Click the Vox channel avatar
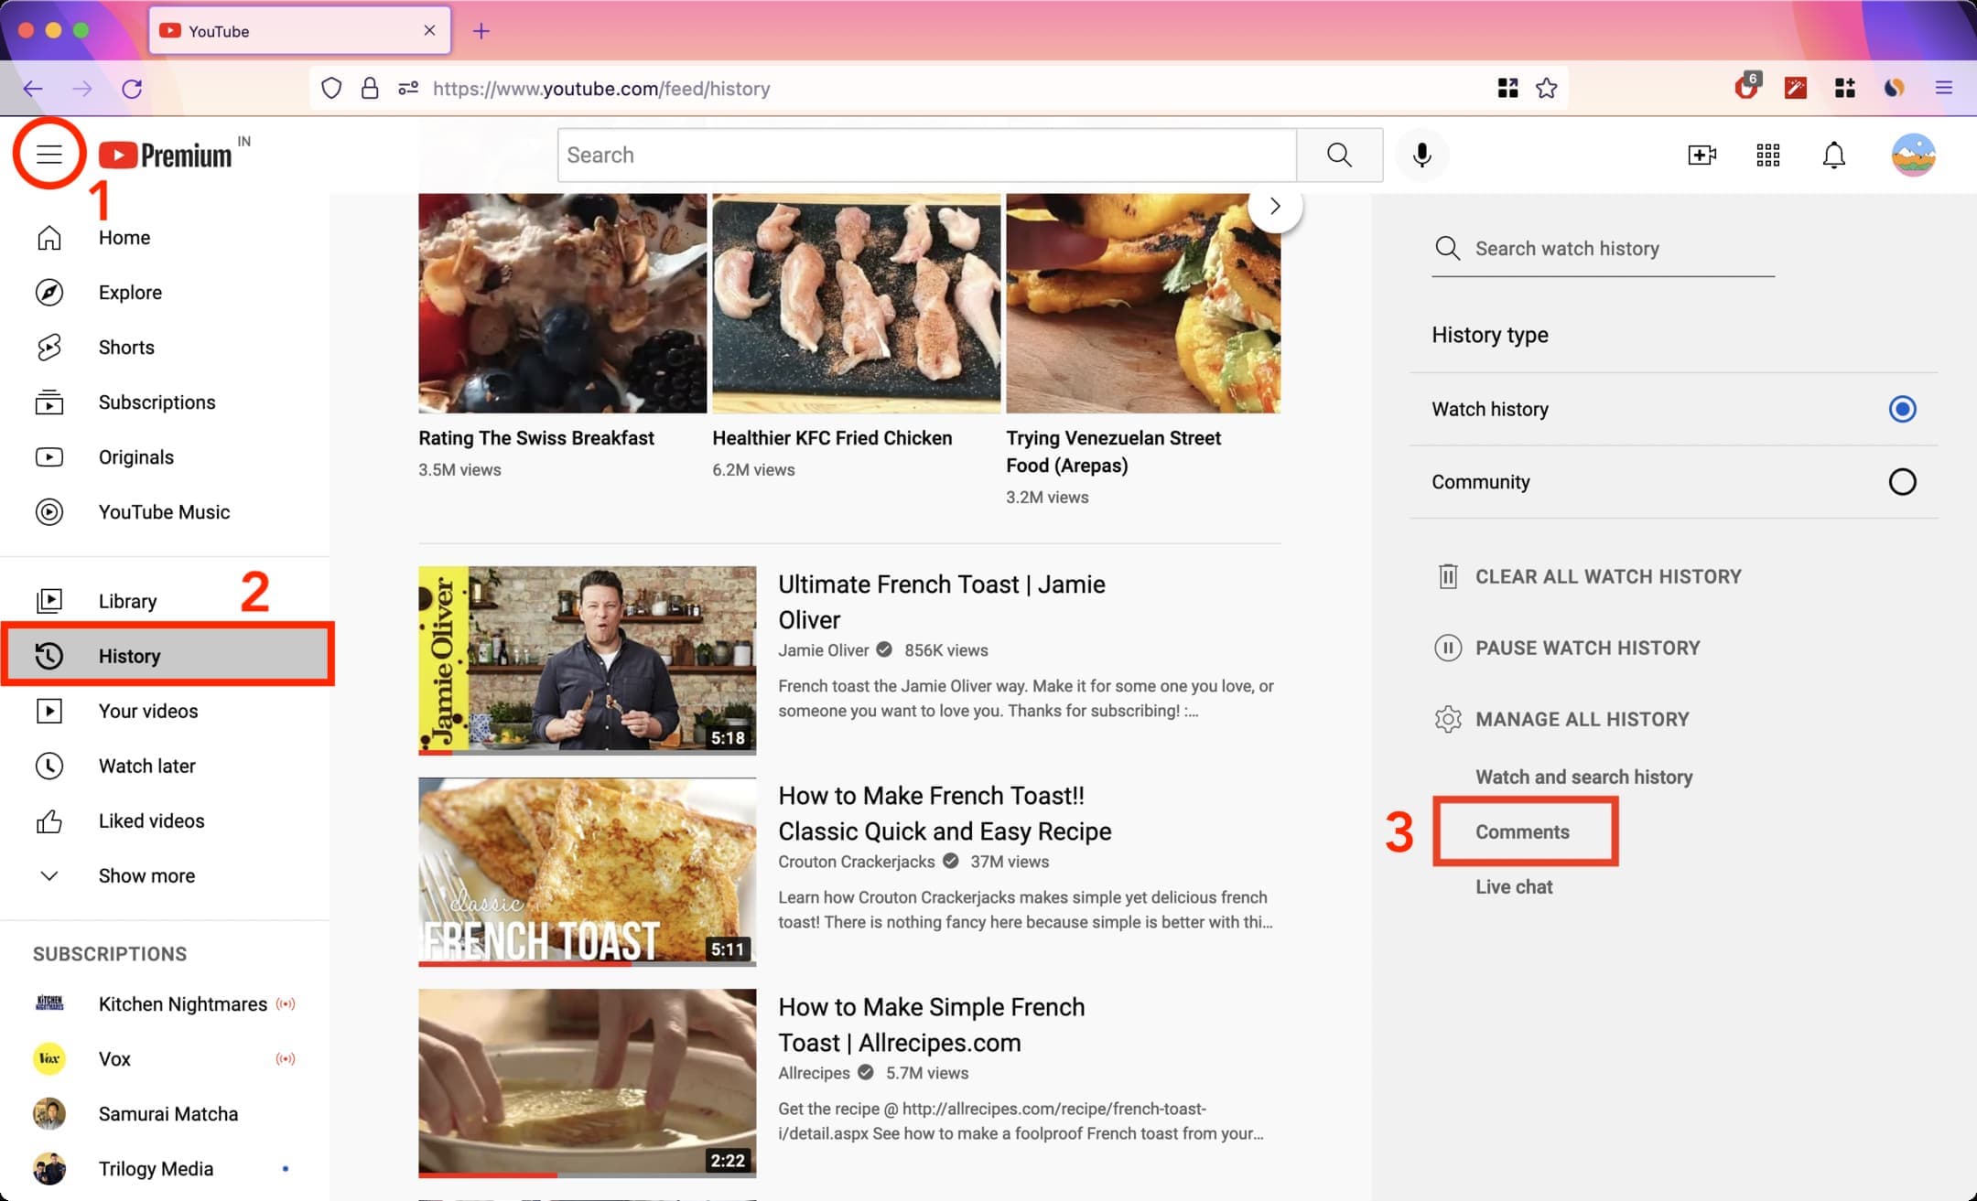Screen dimensions: 1977x1201 (49, 1058)
